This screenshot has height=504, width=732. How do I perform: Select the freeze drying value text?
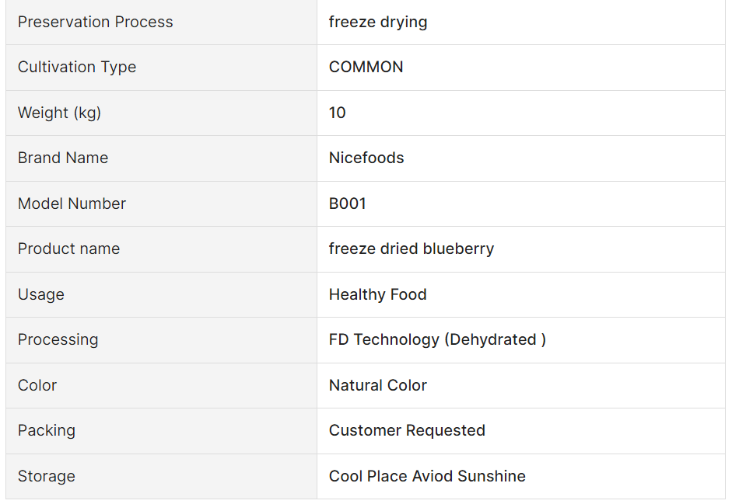(378, 22)
